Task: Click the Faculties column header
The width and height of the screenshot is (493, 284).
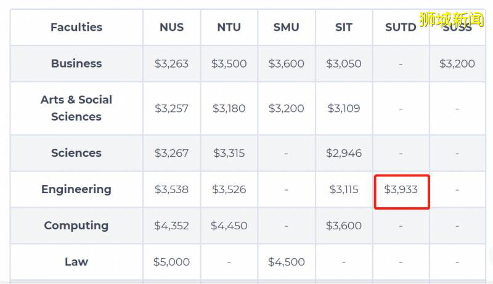Action: point(76,27)
